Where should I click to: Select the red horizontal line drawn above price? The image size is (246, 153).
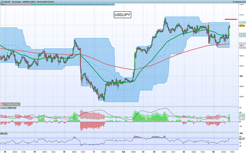(231, 19)
